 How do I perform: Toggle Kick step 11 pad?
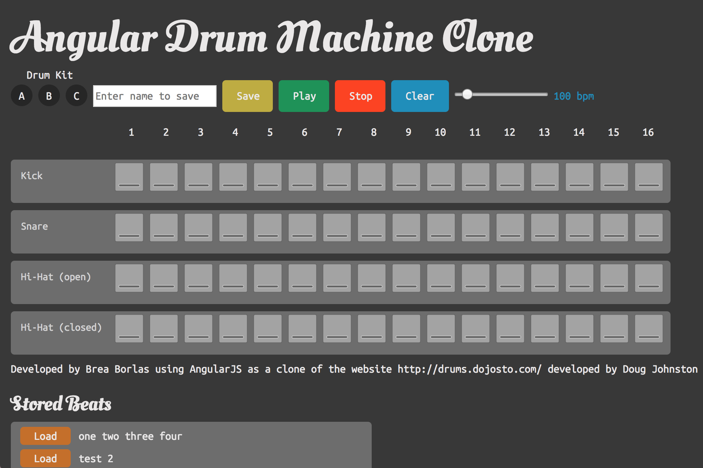[476, 177]
